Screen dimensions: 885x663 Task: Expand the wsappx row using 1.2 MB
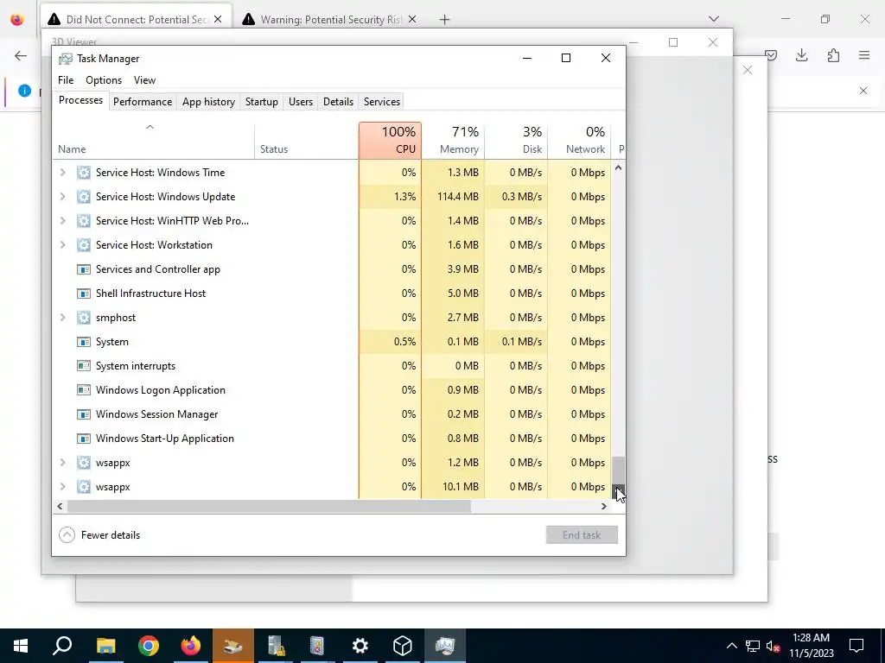pyautogui.click(x=62, y=463)
